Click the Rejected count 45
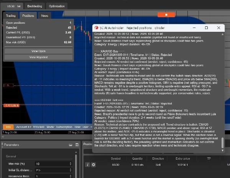Image resolution: width=230 pixels, height=178 pixels. 69,28
